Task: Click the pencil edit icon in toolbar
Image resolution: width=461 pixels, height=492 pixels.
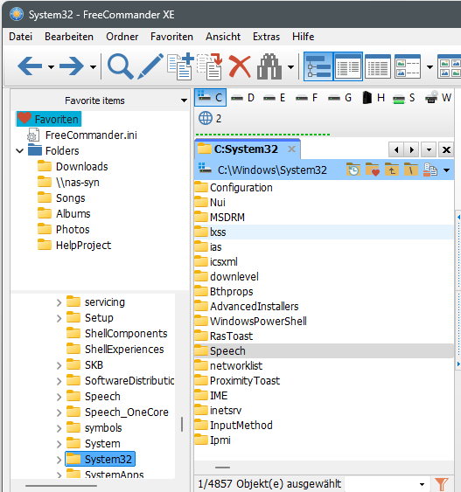Action: tap(150, 66)
